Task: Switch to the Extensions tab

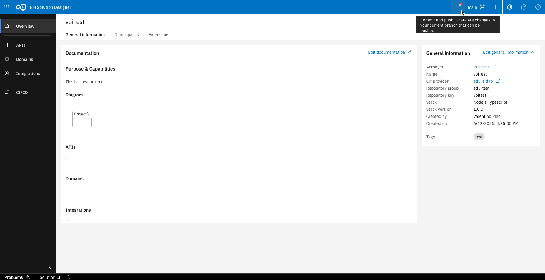Action: 159,35
